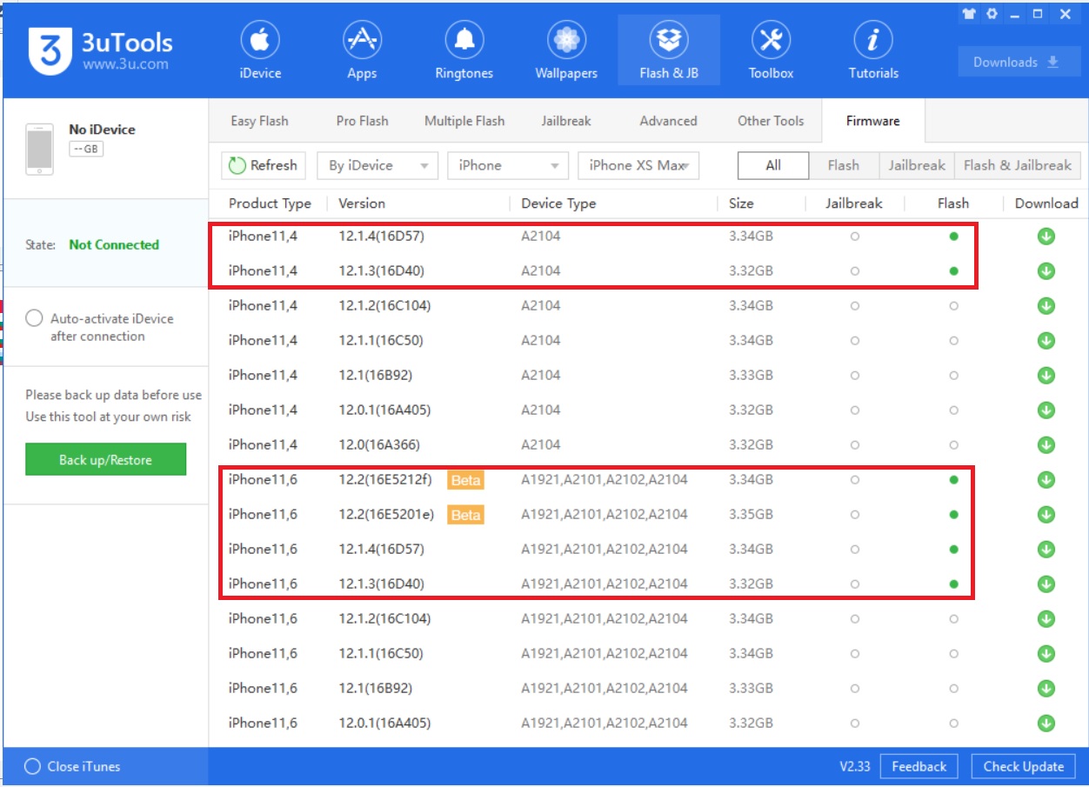Open the iPhone device type dropdown
The width and height of the screenshot is (1089, 787).
[508, 165]
